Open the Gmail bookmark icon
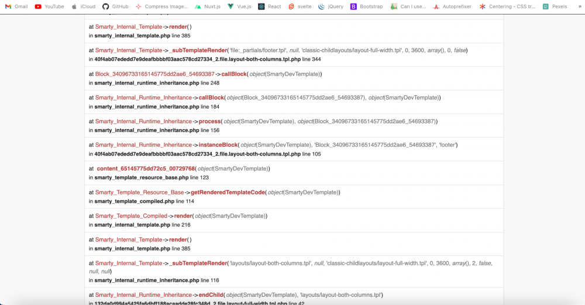This screenshot has height=305, width=585. tap(8, 6)
